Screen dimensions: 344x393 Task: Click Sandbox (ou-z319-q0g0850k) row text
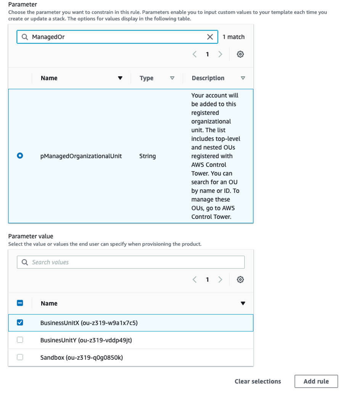coord(82,358)
